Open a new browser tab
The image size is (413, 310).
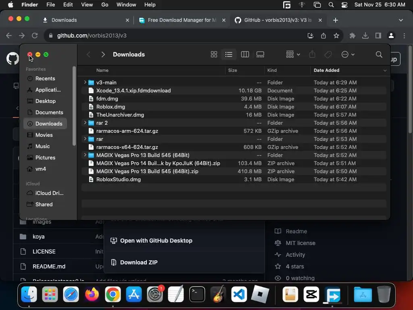click(x=335, y=20)
